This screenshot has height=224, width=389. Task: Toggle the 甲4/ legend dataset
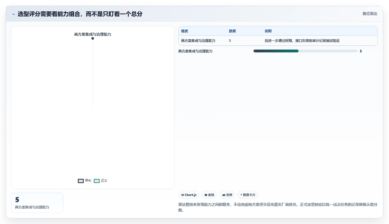(85, 181)
